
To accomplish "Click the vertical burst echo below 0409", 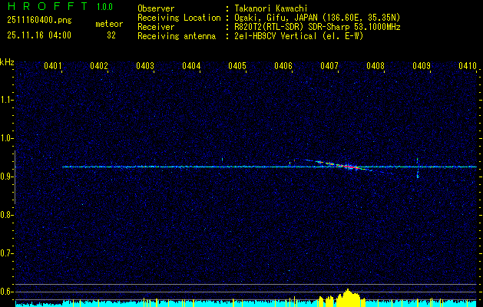I will click(418, 169).
